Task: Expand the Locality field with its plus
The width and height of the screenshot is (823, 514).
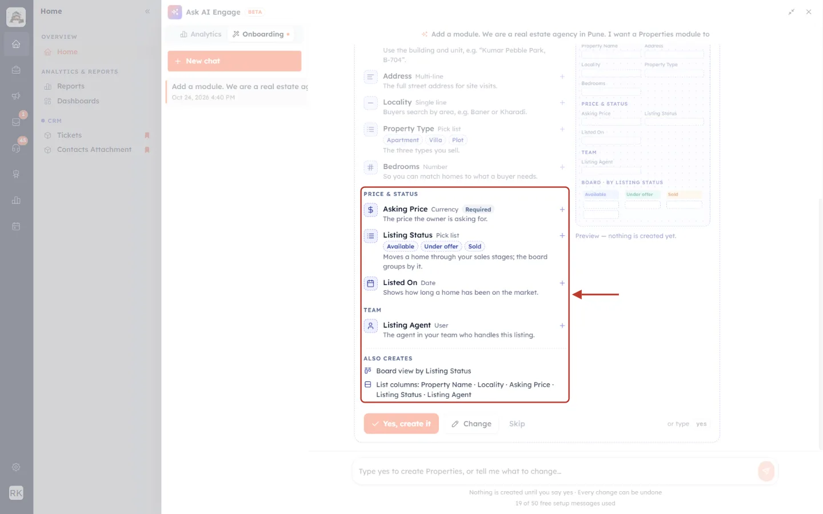Action: [562, 103]
